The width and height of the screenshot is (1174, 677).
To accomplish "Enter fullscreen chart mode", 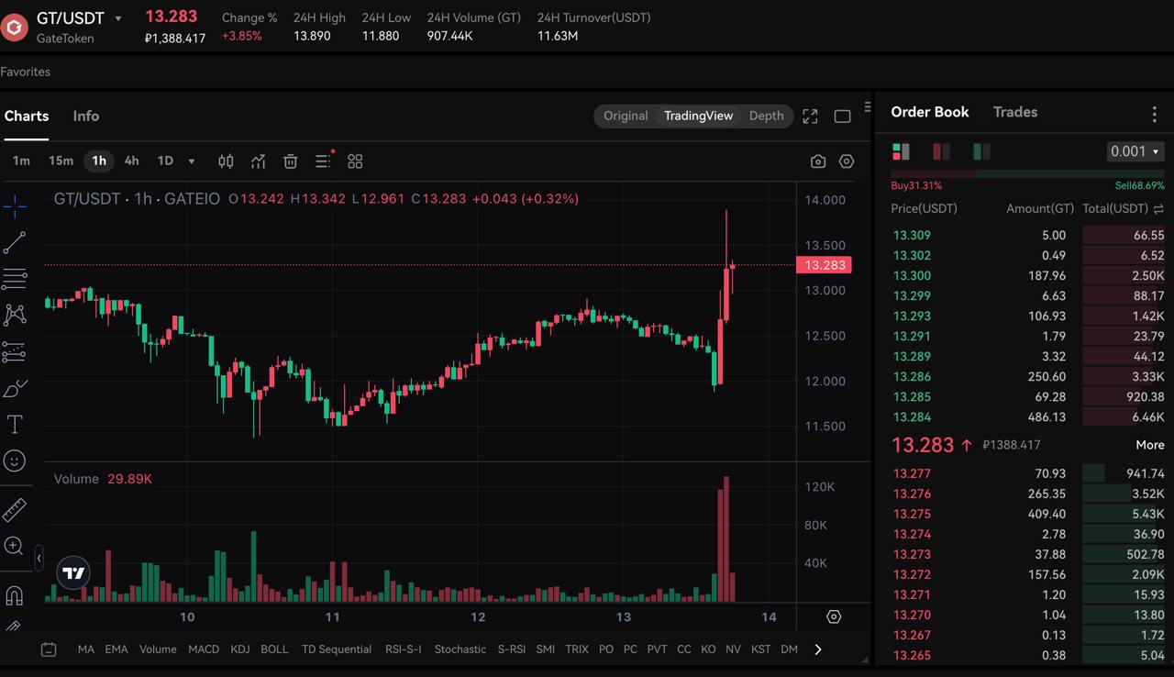I will point(810,117).
